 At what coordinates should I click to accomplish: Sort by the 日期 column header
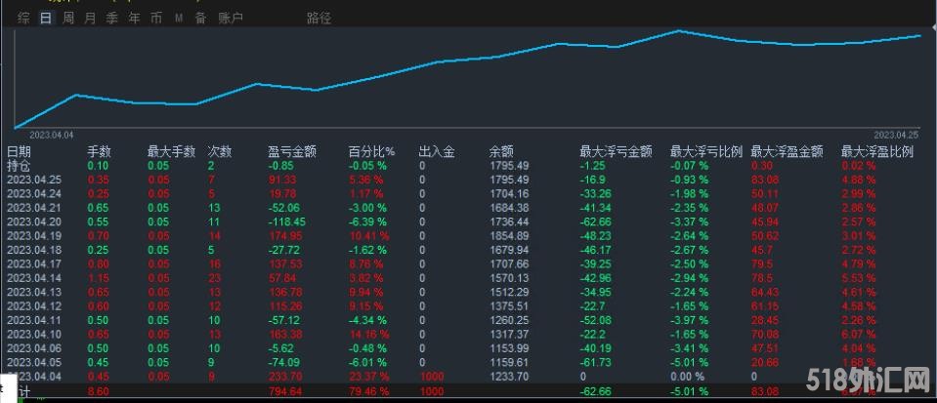19,151
